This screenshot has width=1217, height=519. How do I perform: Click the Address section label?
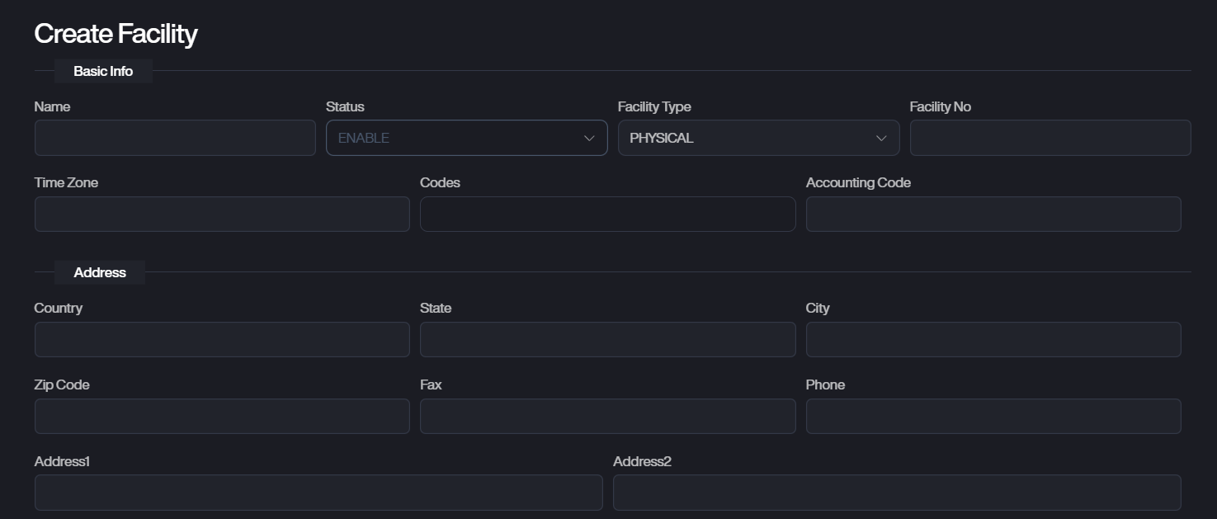(x=100, y=272)
